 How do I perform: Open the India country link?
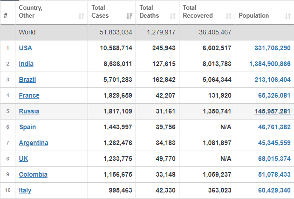26,64
